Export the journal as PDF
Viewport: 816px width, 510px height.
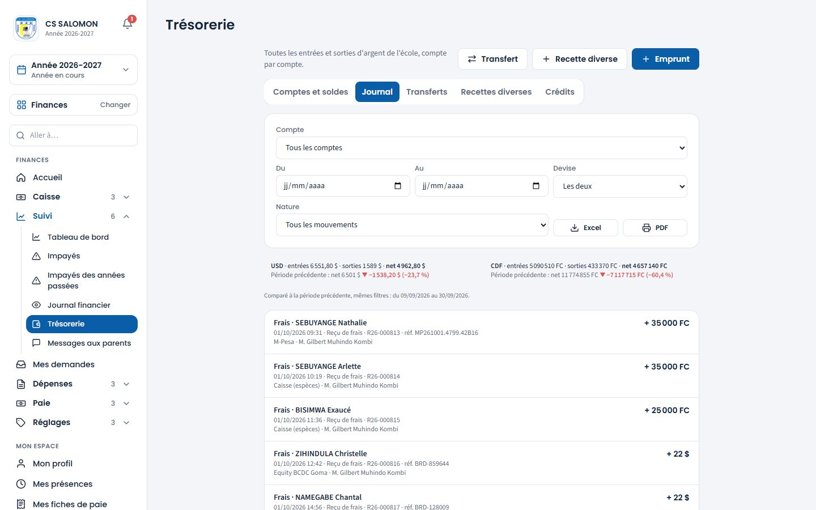(655, 228)
